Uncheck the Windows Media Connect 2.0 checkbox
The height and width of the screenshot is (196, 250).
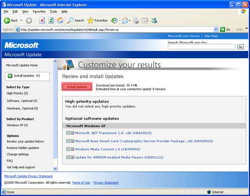(68, 149)
